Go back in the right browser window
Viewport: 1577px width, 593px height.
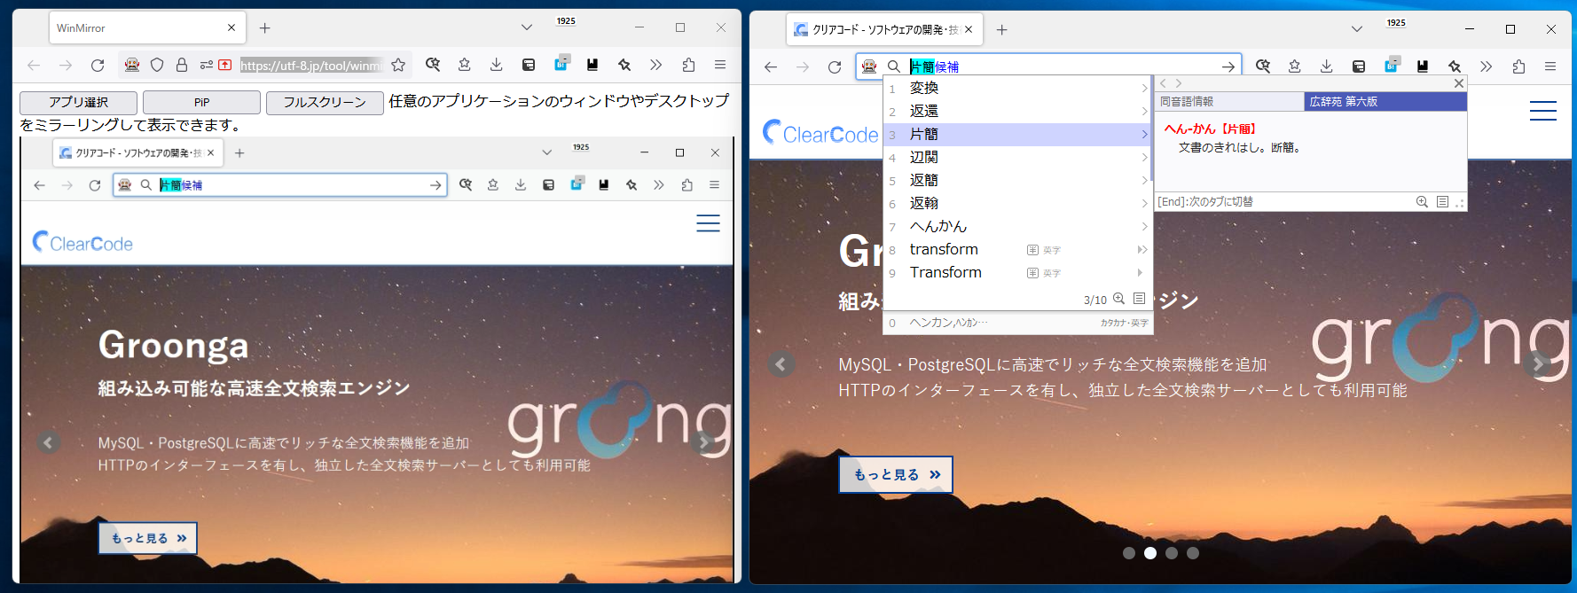[x=771, y=66]
